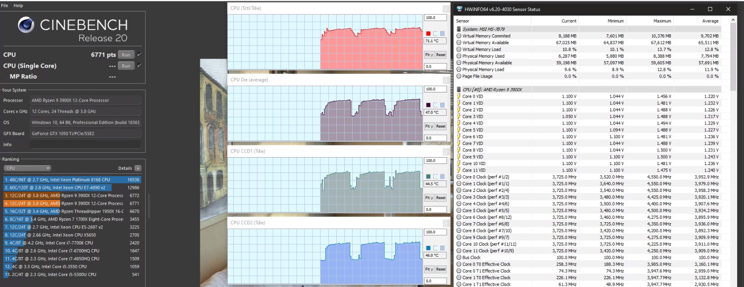Click Reset in CPU Die (average) graph

(441, 126)
